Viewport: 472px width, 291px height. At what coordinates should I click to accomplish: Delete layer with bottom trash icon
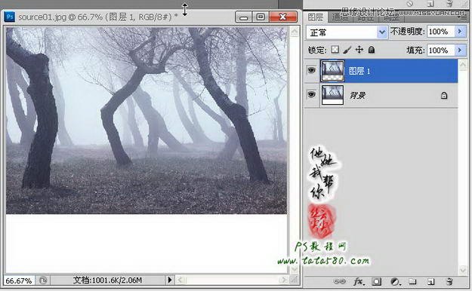449,281
